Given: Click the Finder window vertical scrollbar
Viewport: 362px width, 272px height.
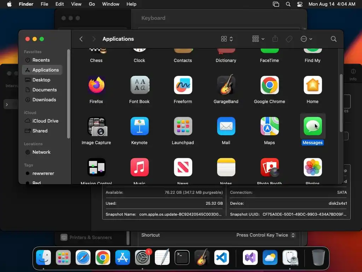Looking at the screenshot, I should (x=341, y=103).
